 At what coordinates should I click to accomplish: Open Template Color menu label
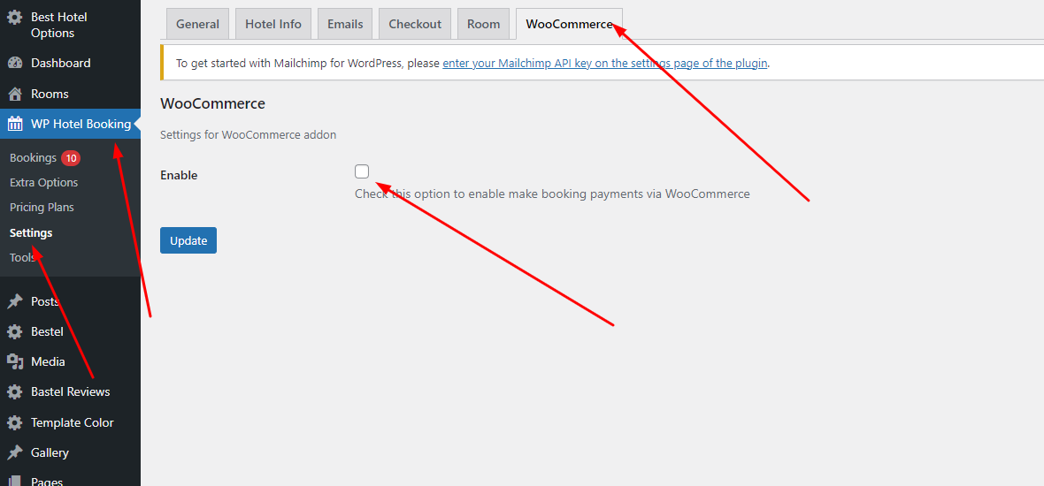tap(73, 423)
